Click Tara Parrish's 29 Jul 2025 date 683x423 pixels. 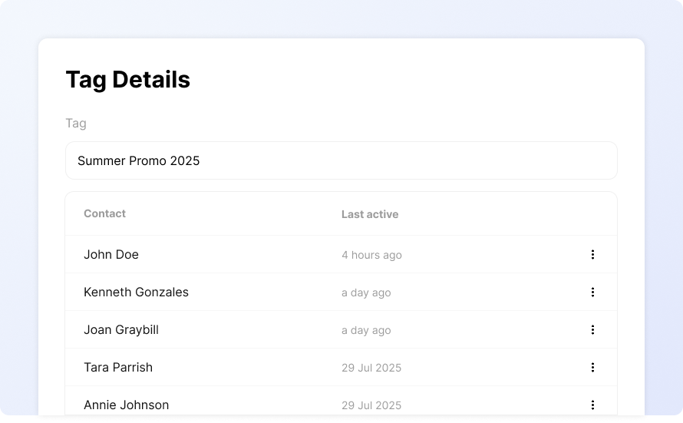(371, 368)
